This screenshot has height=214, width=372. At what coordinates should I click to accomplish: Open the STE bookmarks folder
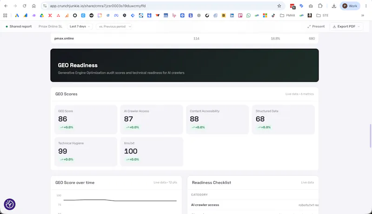[322, 15]
